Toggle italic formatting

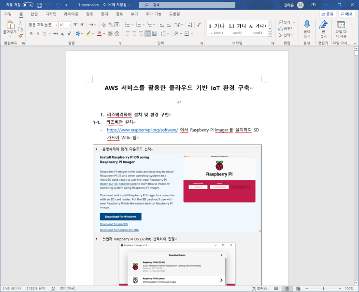[x=38, y=34]
